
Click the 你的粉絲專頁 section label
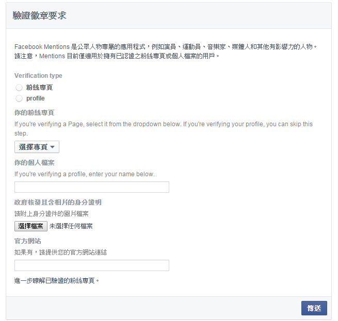pyautogui.click(x=34, y=113)
